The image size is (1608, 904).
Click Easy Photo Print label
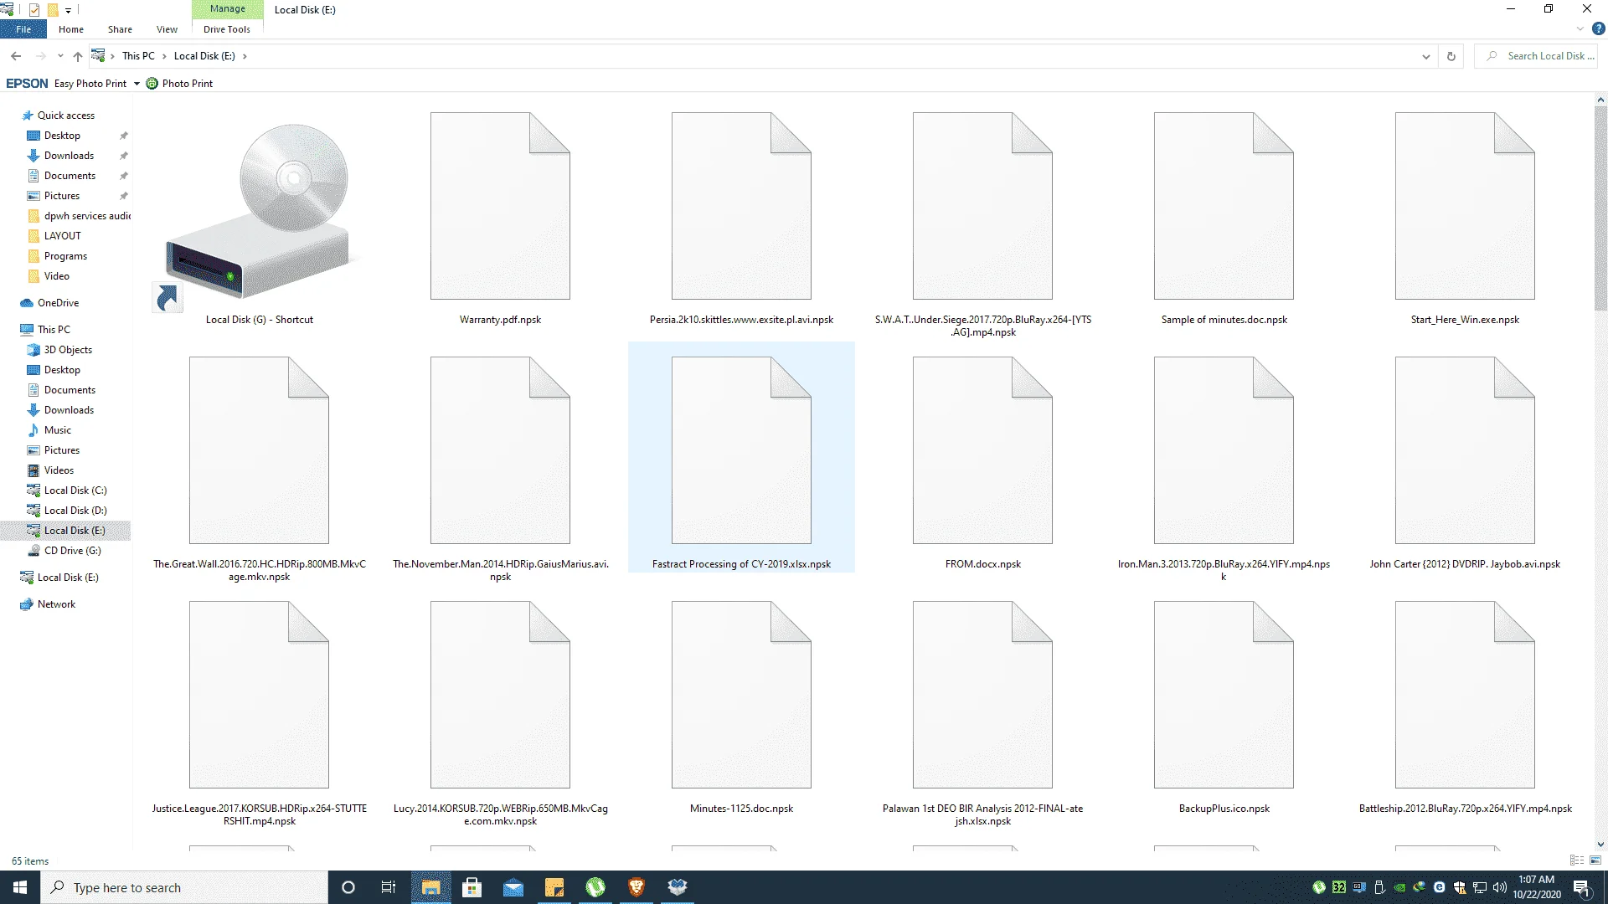coord(90,84)
